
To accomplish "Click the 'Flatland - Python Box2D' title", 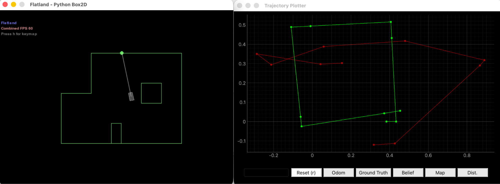I will coord(59,4).
